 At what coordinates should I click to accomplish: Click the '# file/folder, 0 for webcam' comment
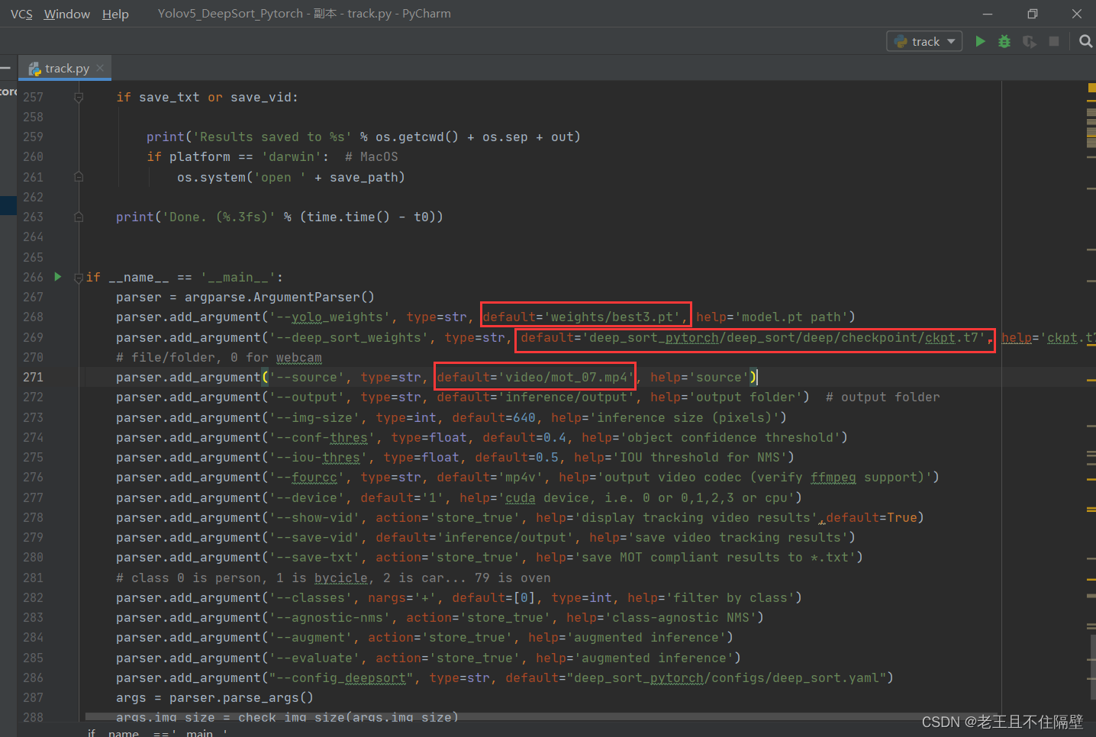pyautogui.click(x=219, y=357)
